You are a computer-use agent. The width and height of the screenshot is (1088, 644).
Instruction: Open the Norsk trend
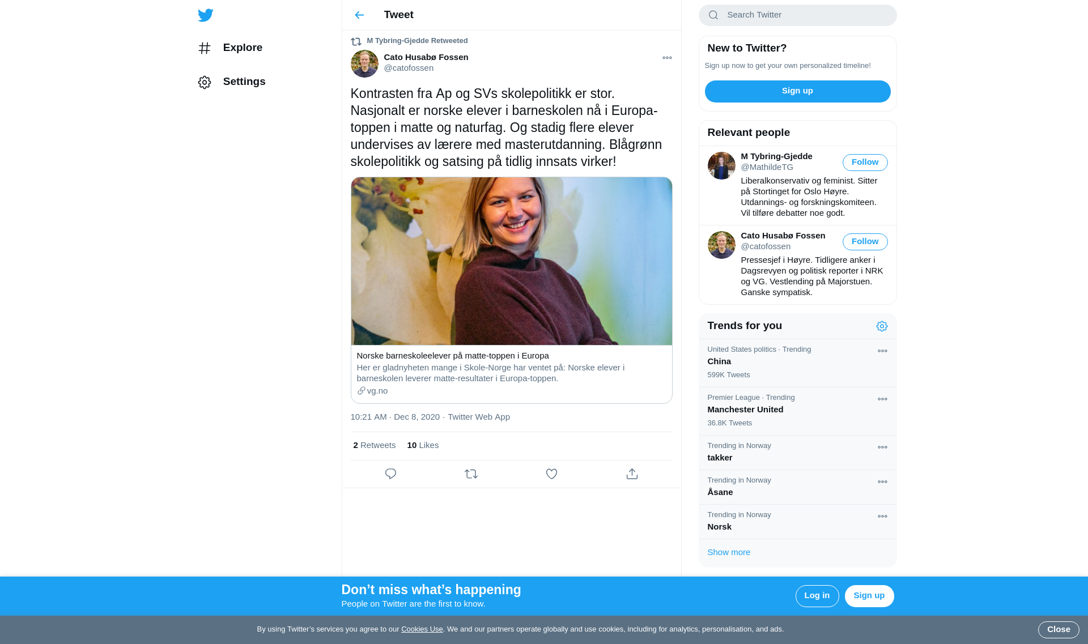[x=797, y=522]
